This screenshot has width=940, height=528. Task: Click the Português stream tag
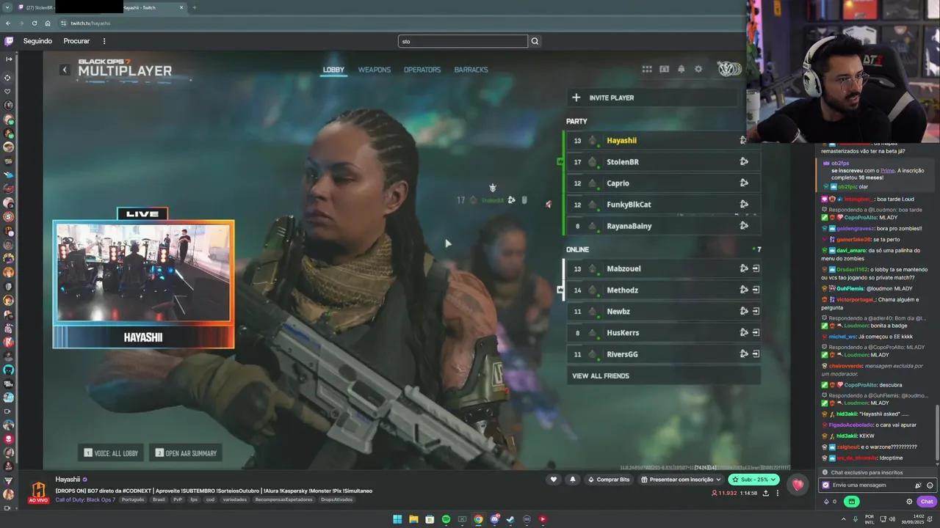(x=133, y=499)
